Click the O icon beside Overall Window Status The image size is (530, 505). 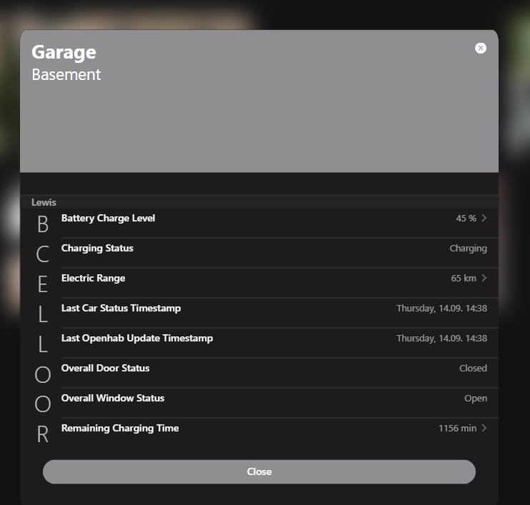(43, 404)
